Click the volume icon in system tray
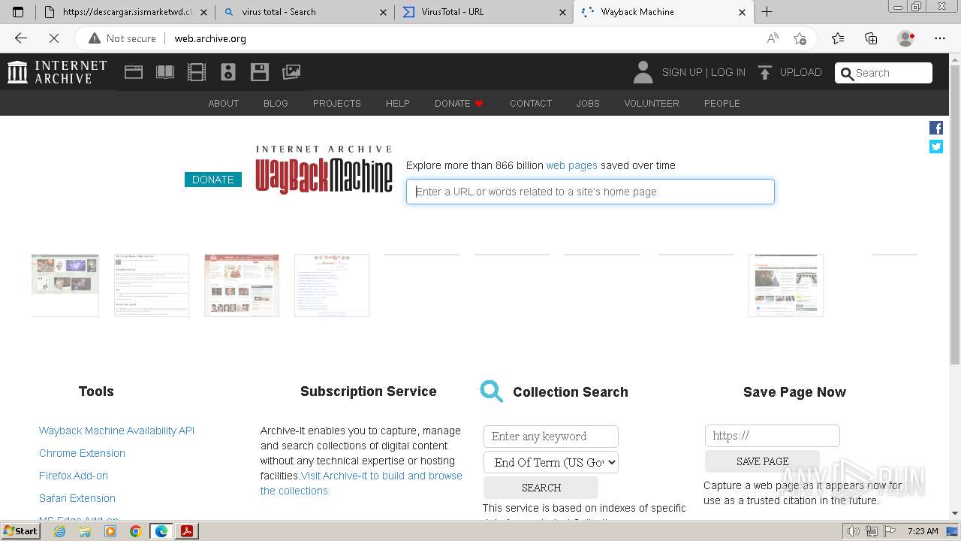961x541 pixels. point(854,531)
